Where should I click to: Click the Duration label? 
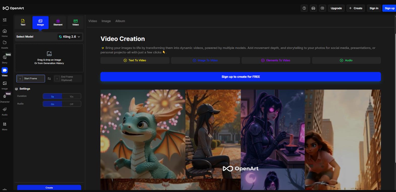tap(22, 96)
